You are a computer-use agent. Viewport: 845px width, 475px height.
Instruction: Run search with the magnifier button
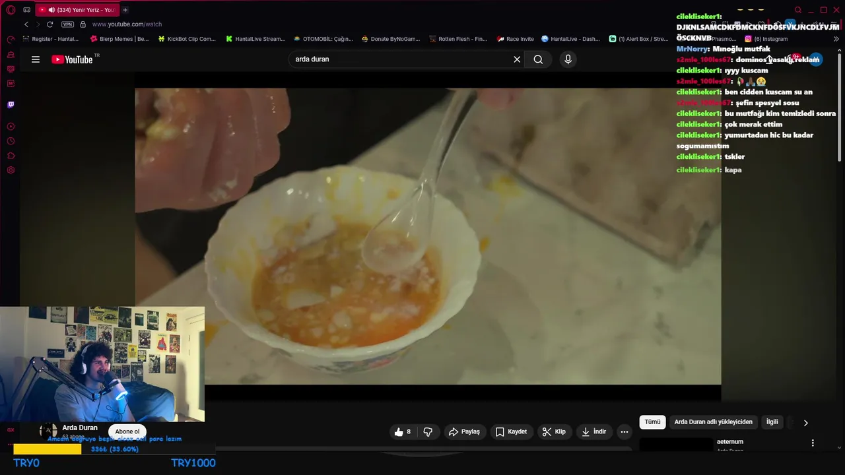538,59
